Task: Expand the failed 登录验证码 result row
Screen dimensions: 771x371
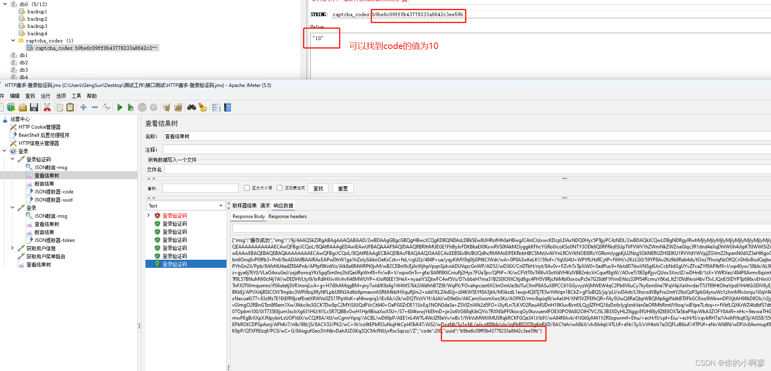Action: click(149, 216)
